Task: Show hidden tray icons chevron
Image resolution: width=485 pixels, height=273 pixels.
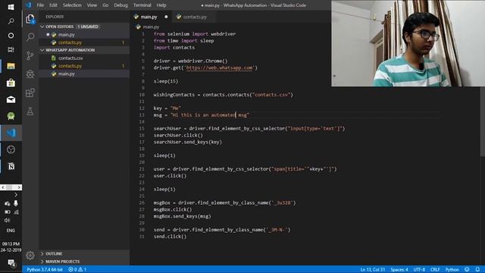Action: pos(16,195)
